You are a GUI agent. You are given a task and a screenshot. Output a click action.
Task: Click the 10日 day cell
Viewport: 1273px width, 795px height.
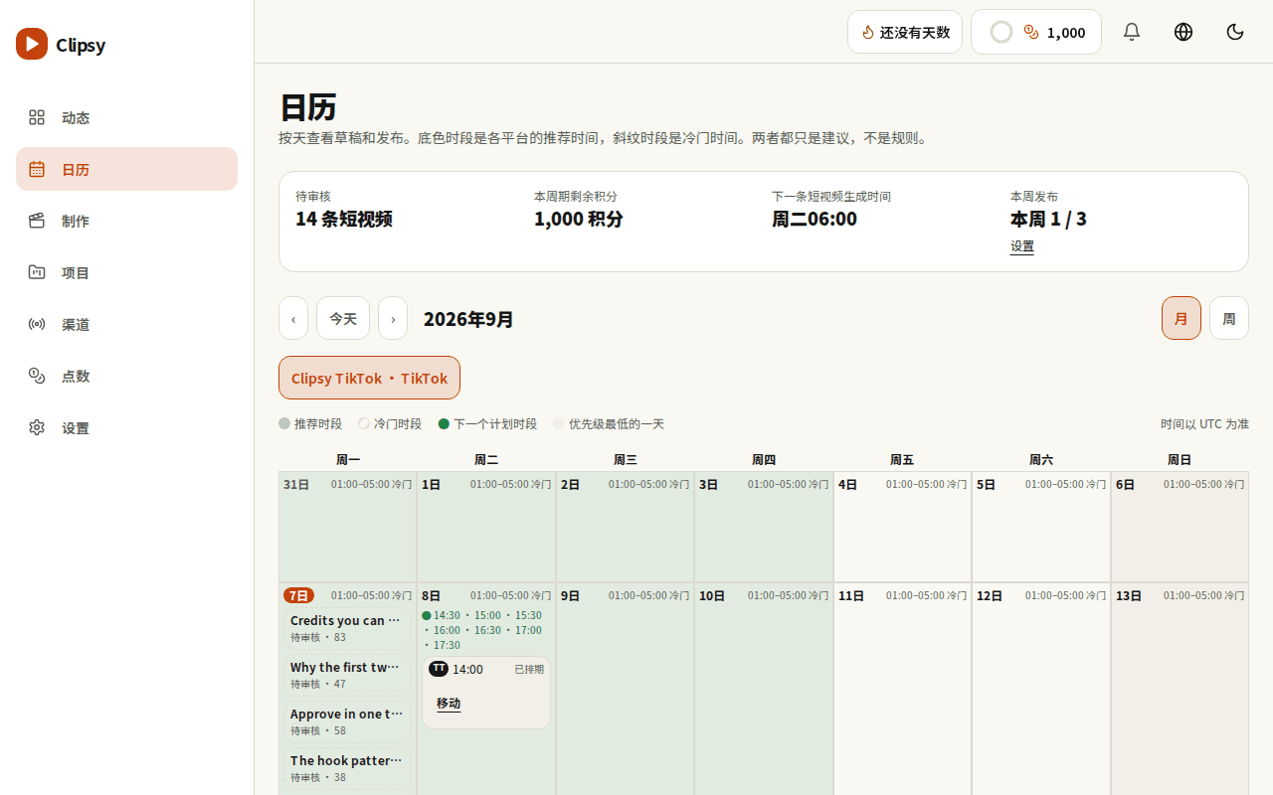coord(764,689)
